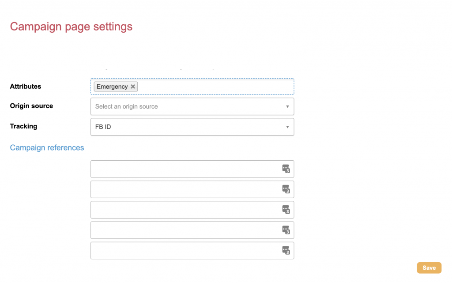Click the icon in the fourth reference field
The height and width of the screenshot is (283, 452).
click(x=286, y=230)
